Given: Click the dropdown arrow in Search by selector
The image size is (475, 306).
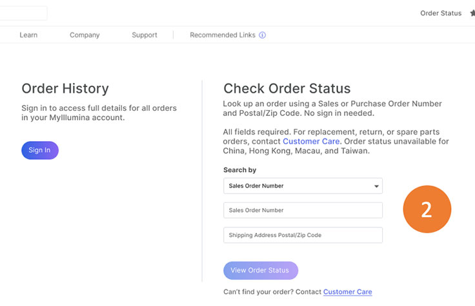Looking at the screenshot, I should pos(376,186).
